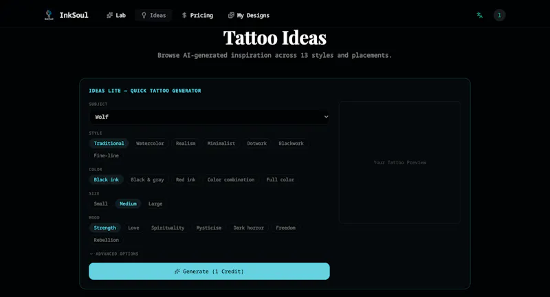The image size is (550, 297).
Task: Select Spirituality mood
Action: point(168,228)
